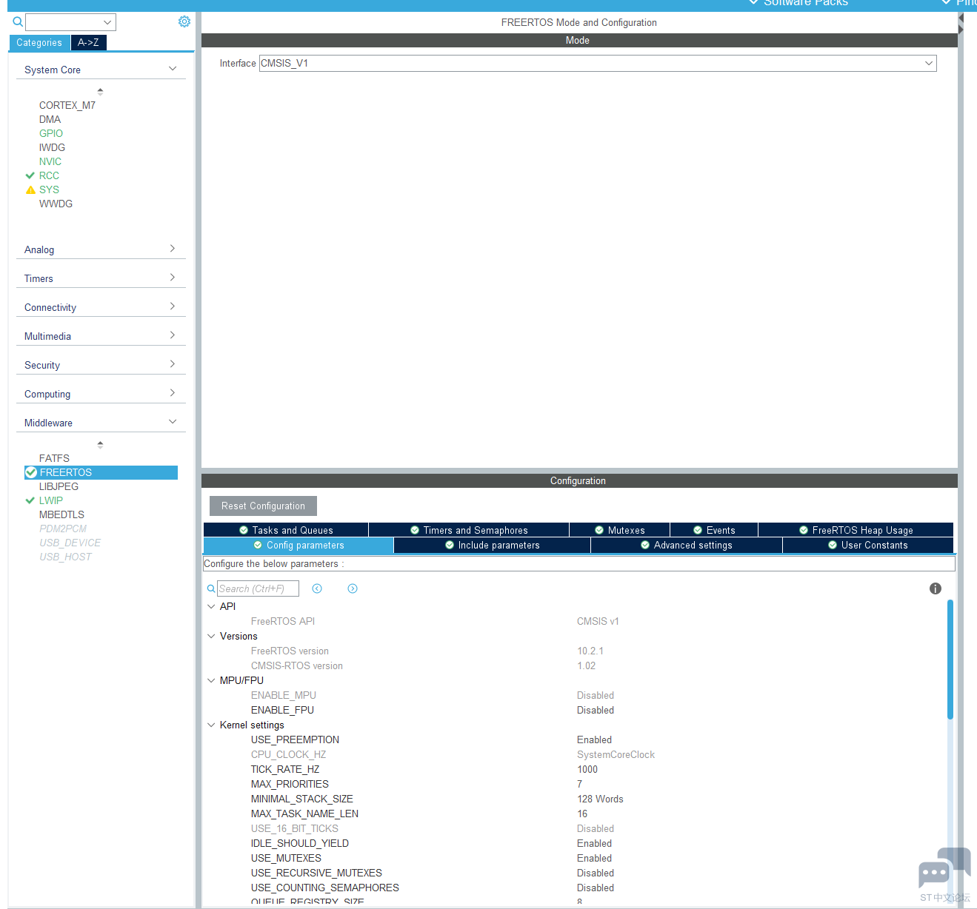This screenshot has width=977, height=909.
Task: Click the settings gear icon above the sidebar
Action: pyautogui.click(x=184, y=21)
